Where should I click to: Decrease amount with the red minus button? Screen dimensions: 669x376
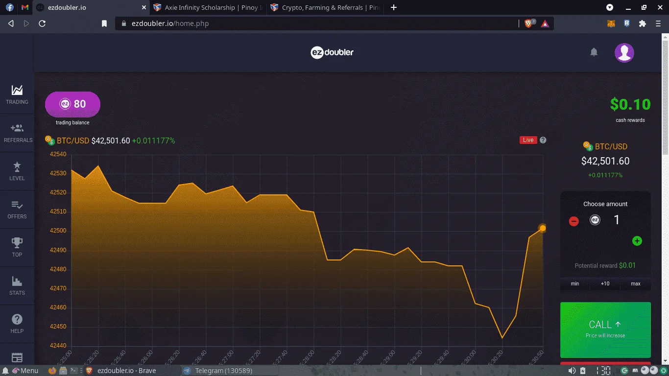[x=574, y=221]
